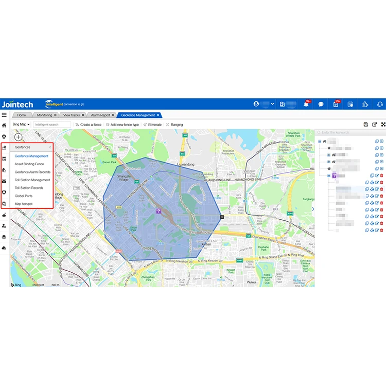386x386 pixels.
Task: Click the Intelligent search input field
Action: (52, 125)
